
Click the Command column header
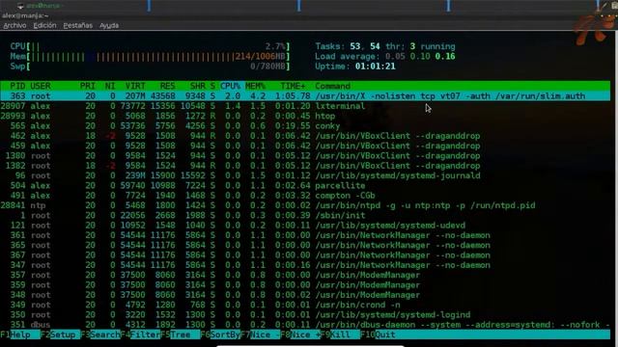pyautogui.click(x=332, y=86)
